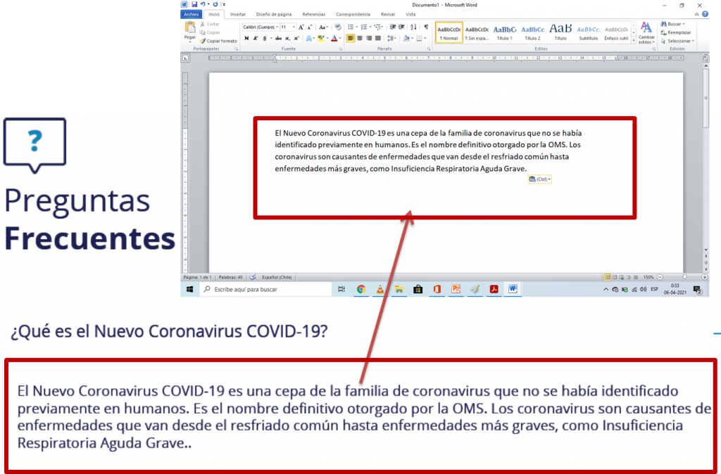Image resolution: width=721 pixels, height=474 pixels.
Task: Click the Reemplazar button
Action: [x=676, y=32]
